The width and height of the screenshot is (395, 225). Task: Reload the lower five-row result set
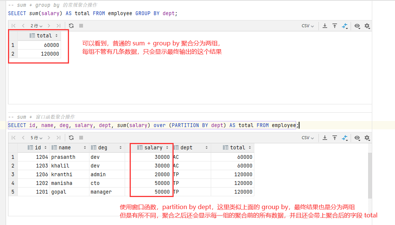pyautogui.click(x=71, y=138)
